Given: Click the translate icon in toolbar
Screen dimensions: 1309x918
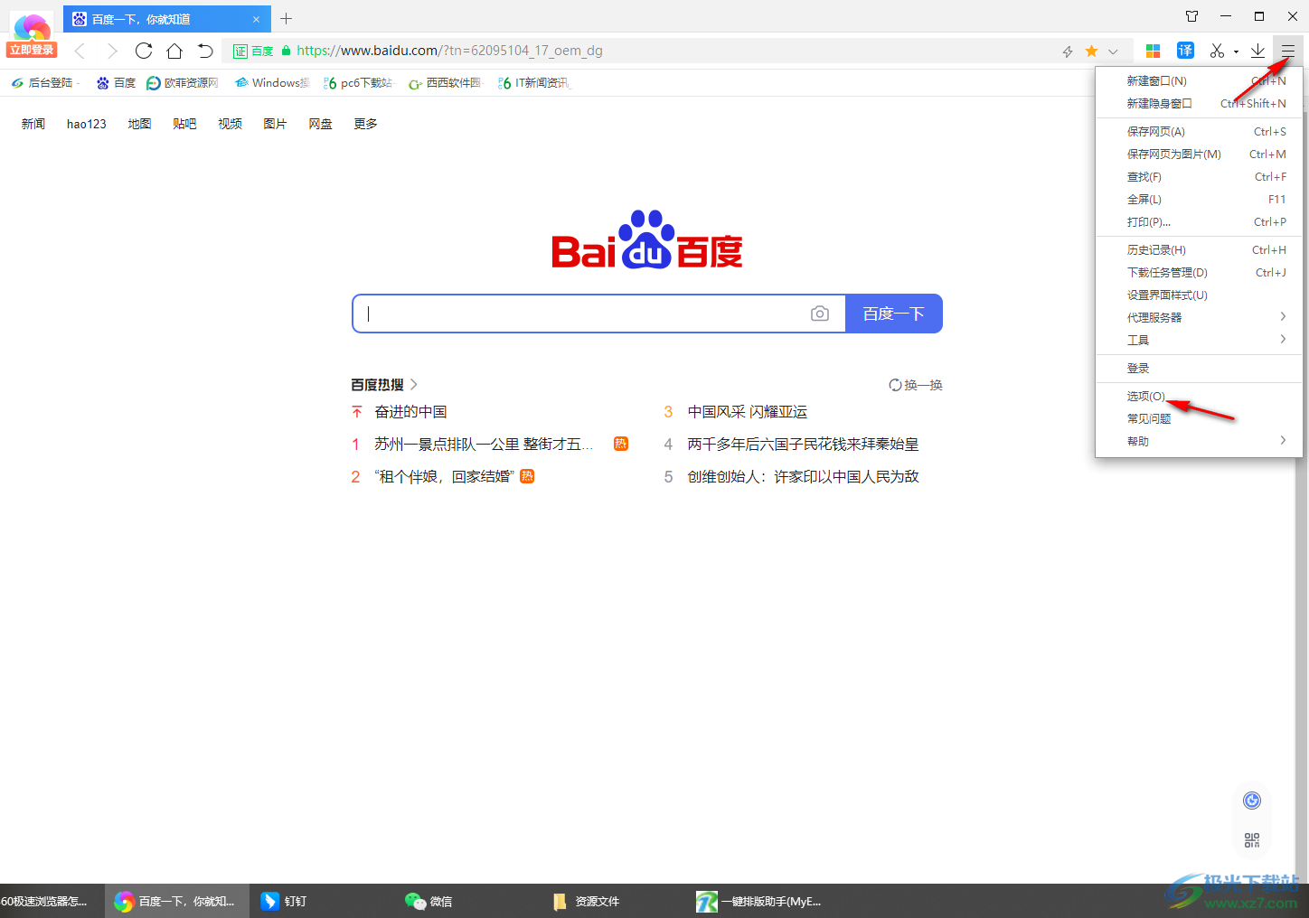Looking at the screenshot, I should 1185,51.
